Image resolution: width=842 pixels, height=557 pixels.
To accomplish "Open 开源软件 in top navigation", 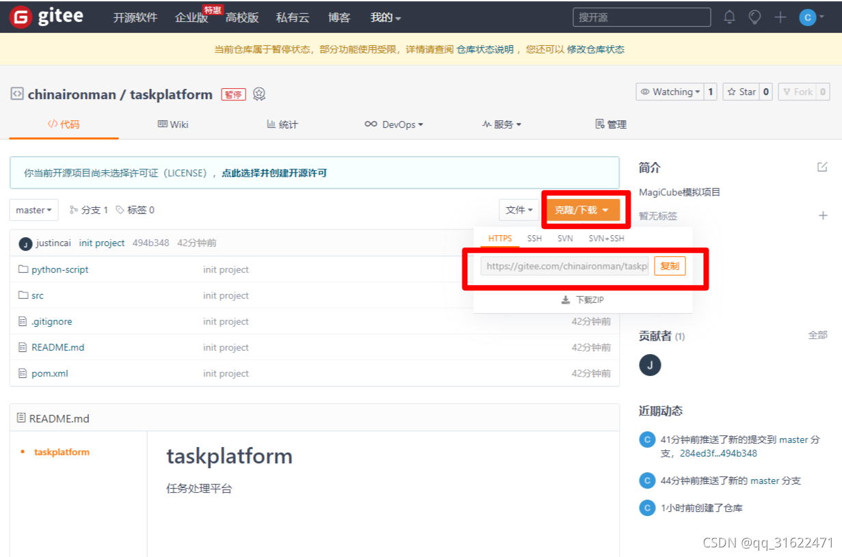I will click(135, 18).
